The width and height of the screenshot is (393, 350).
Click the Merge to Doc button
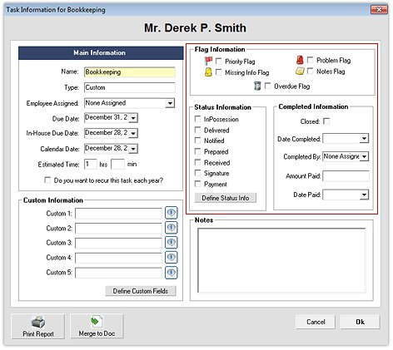click(97, 326)
